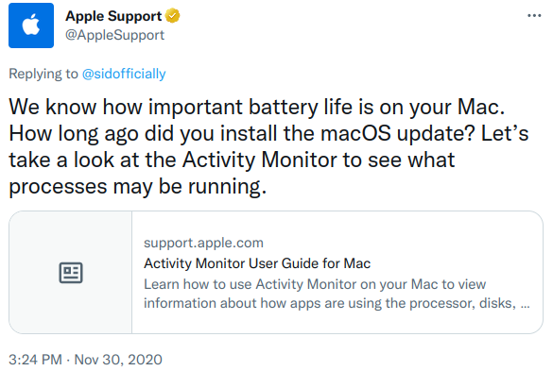Click sentence 'We know how important battery life'
Viewport: 553px width, 371px height.
257,107
